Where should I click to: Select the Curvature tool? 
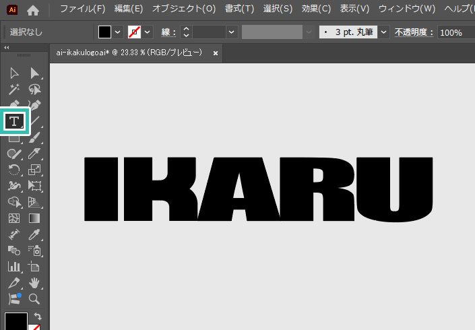tap(34, 104)
